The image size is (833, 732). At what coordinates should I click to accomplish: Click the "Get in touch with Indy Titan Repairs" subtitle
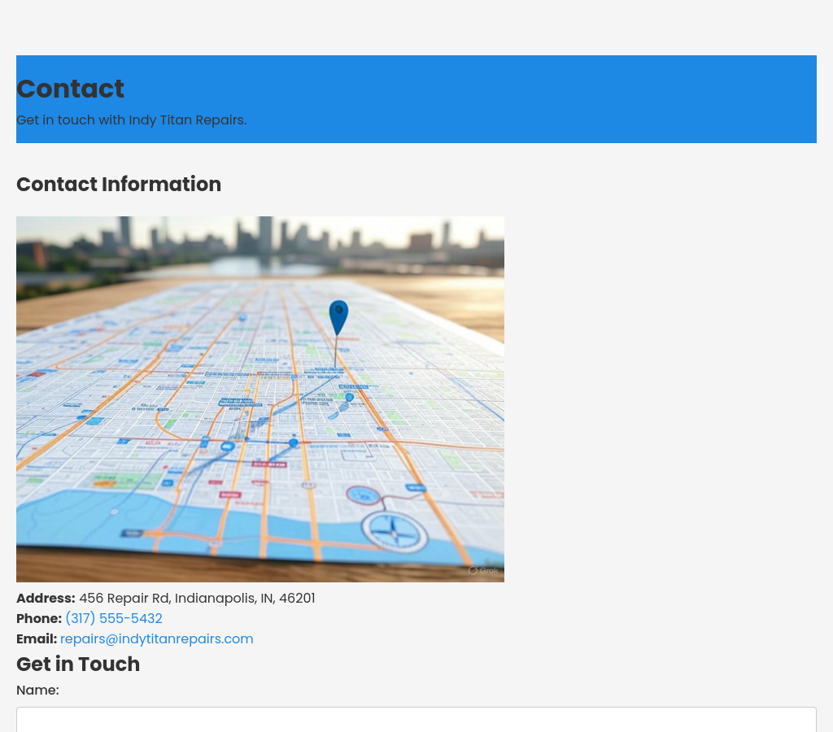click(131, 120)
